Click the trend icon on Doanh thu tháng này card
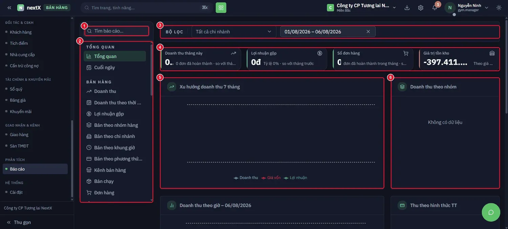This screenshot has height=229, width=508. pos(233,53)
